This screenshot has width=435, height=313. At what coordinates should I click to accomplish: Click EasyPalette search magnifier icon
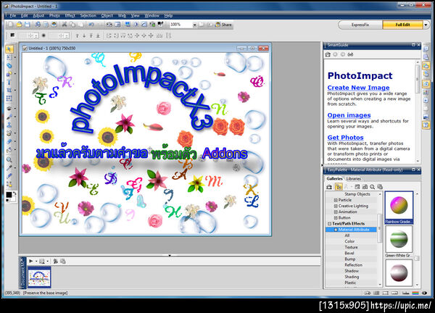point(373,187)
